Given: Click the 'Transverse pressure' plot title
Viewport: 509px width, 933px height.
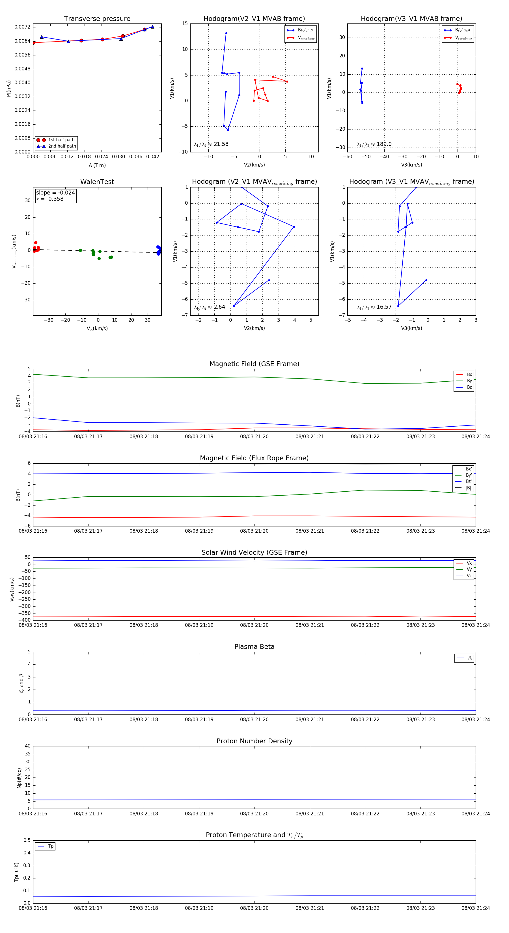Looking at the screenshot, I should coord(97,19).
